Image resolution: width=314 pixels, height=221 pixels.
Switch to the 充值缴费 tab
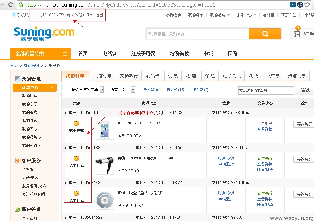(x=129, y=76)
